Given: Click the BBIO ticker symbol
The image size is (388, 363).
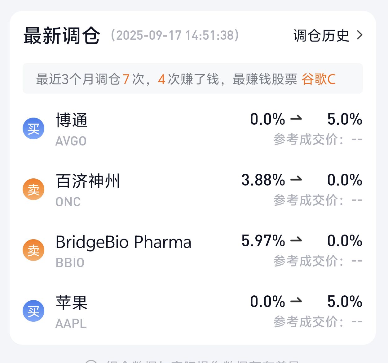Looking at the screenshot, I should [x=70, y=263].
